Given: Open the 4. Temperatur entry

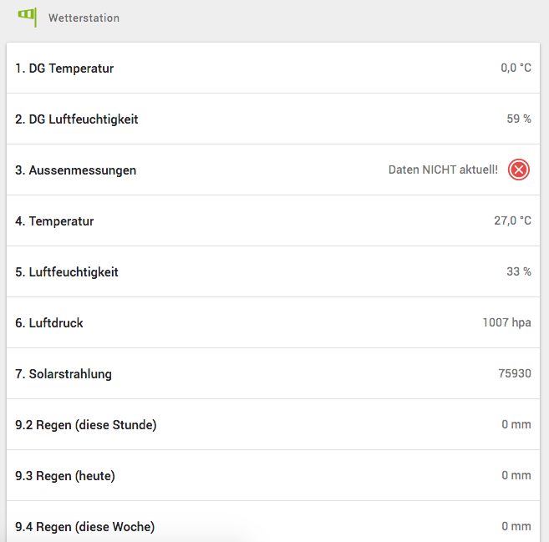Looking at the screenshot, I should click(x=54, y=221).
